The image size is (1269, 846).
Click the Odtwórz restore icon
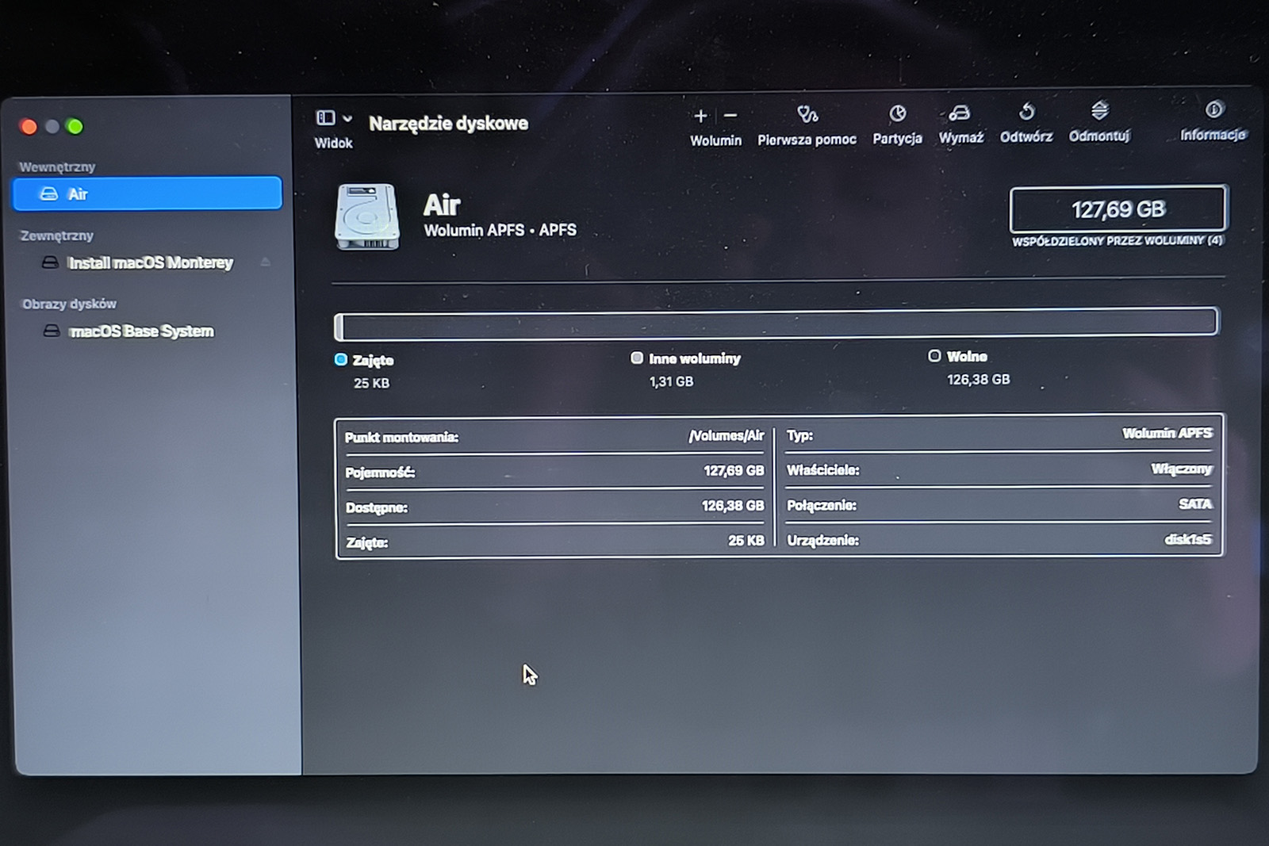(x=1026, y=112)
